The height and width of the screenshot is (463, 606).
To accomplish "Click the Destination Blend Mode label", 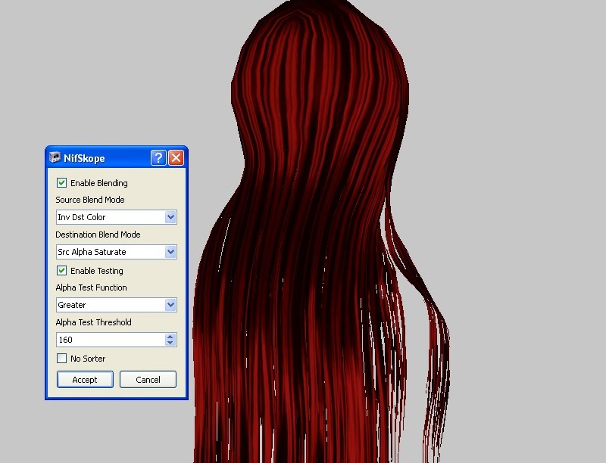I will [98, 235].
